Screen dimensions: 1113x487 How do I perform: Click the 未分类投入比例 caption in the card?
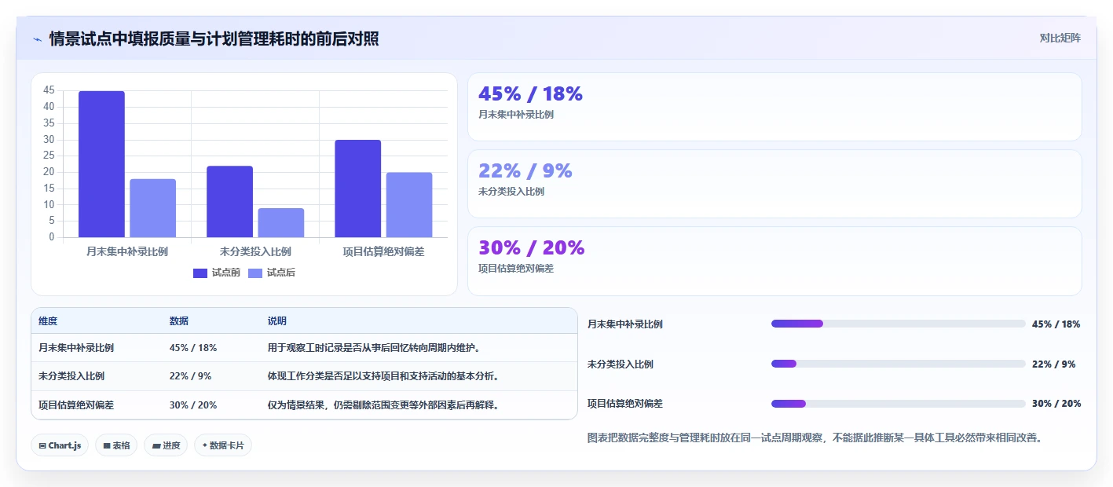[x=511, y=192]
